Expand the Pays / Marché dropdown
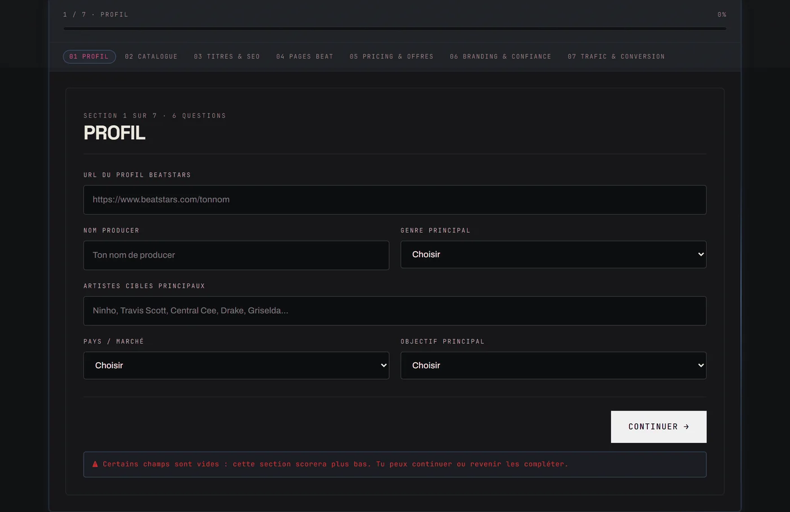790x512 pixels. [236, 365]
